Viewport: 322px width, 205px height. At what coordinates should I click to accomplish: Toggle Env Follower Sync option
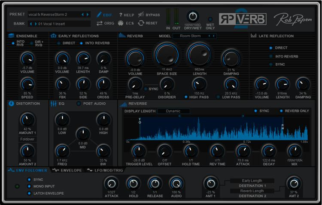point(29,180)
